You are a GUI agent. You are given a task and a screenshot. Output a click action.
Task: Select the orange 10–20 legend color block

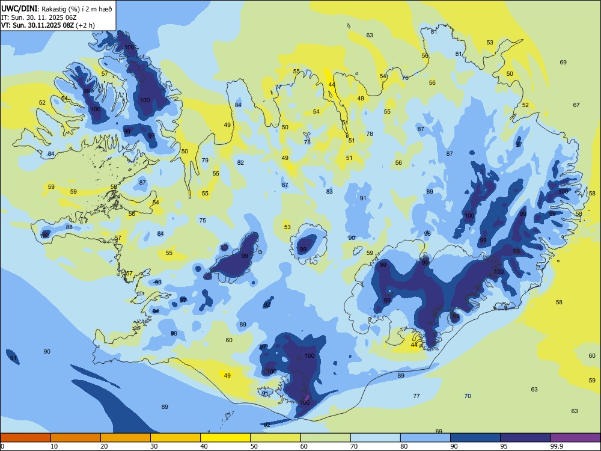point(76,438)
